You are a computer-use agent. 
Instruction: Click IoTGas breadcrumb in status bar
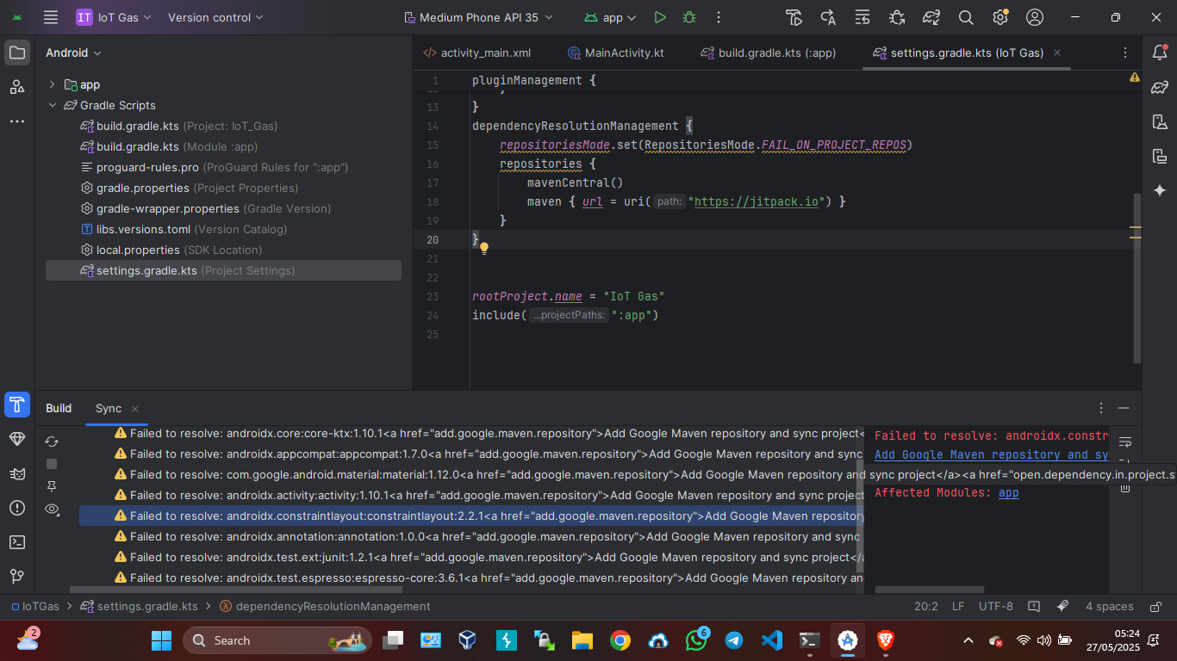point(34,606)
